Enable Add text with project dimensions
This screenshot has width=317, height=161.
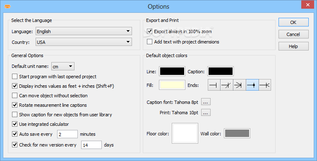click(150, 42)
